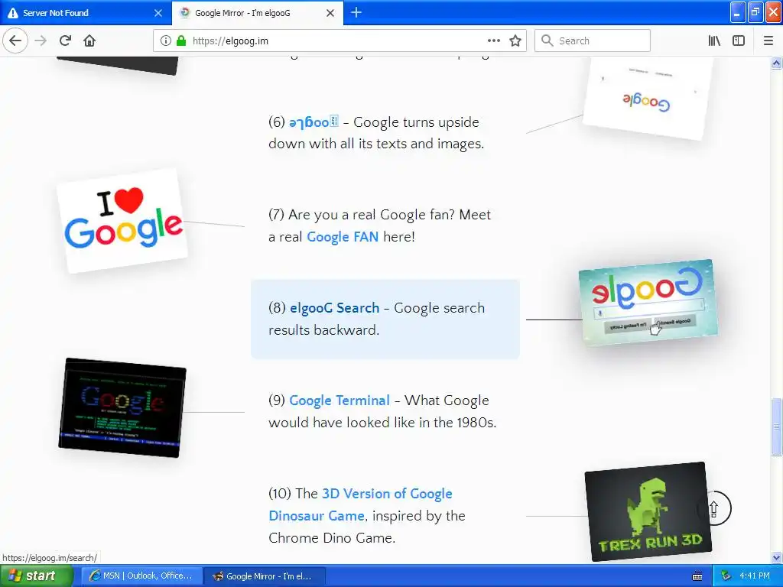The height and width of the screenshot is (587, 783).
Task: Bookmark this page with the star
Action: [x=515, y=41]
